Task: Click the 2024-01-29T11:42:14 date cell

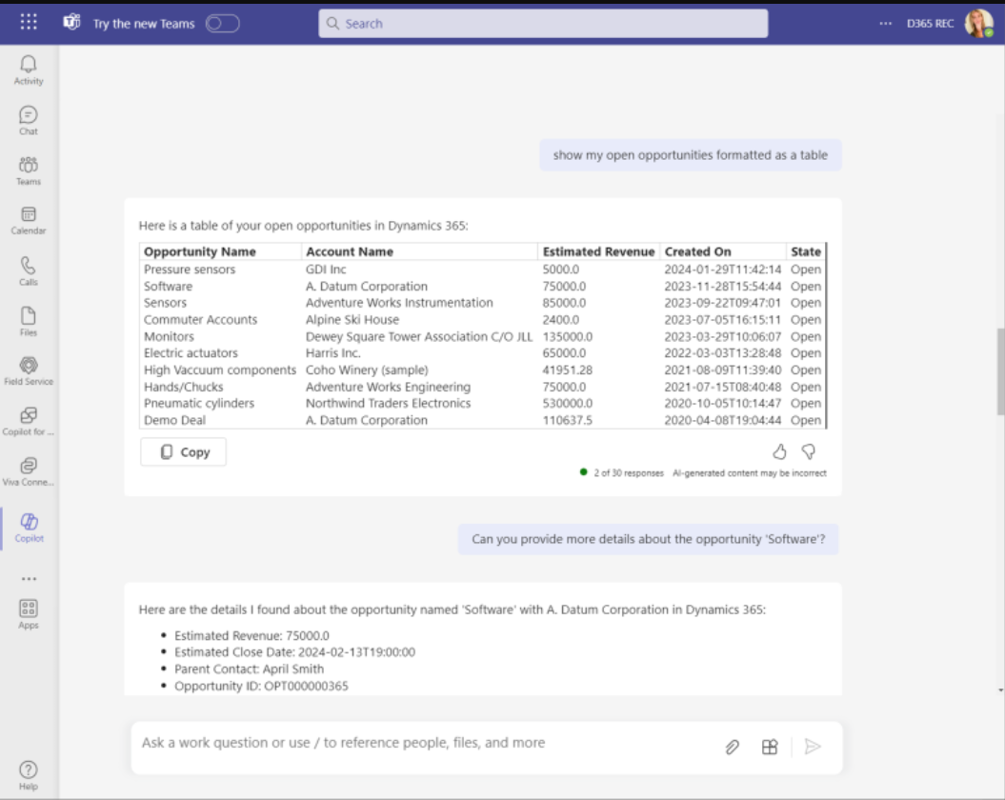Action: pos(722,270)
